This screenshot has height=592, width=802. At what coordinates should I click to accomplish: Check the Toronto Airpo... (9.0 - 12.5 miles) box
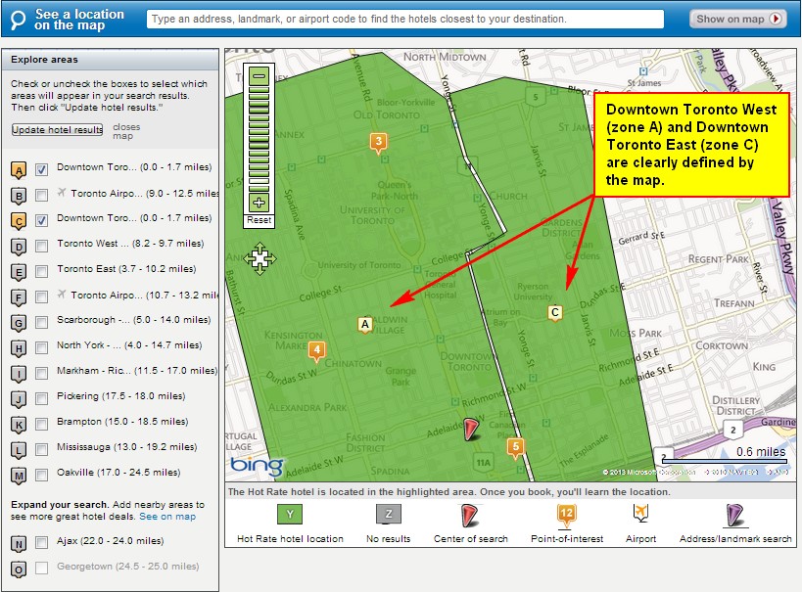(41, 196)
